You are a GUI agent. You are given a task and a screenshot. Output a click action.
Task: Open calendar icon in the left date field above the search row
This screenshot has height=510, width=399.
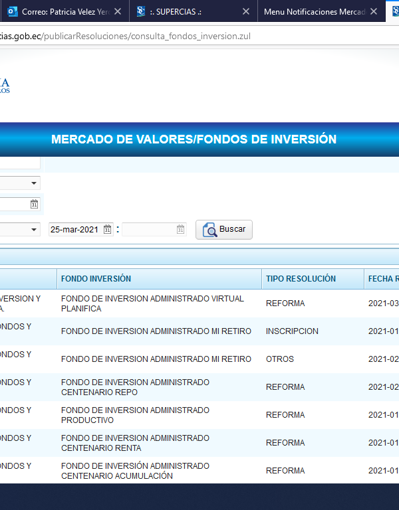[35, 205]
